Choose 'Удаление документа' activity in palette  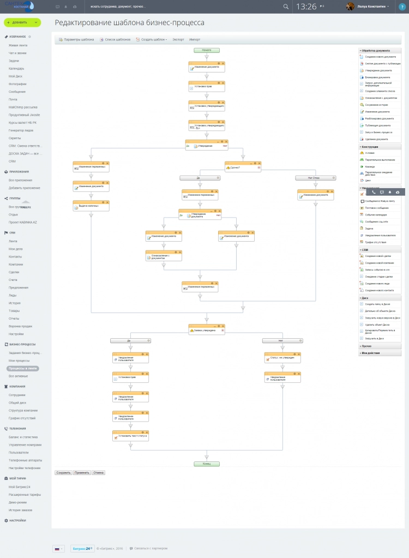coord(377,139)
